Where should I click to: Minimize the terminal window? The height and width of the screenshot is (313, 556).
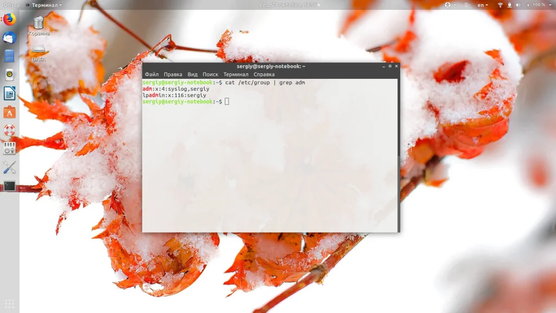pyautogui.click(x=384, y=66)
